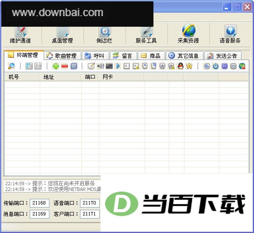Open the 语音服务 toolbar button
254x233 pixels.
point(230,34)
